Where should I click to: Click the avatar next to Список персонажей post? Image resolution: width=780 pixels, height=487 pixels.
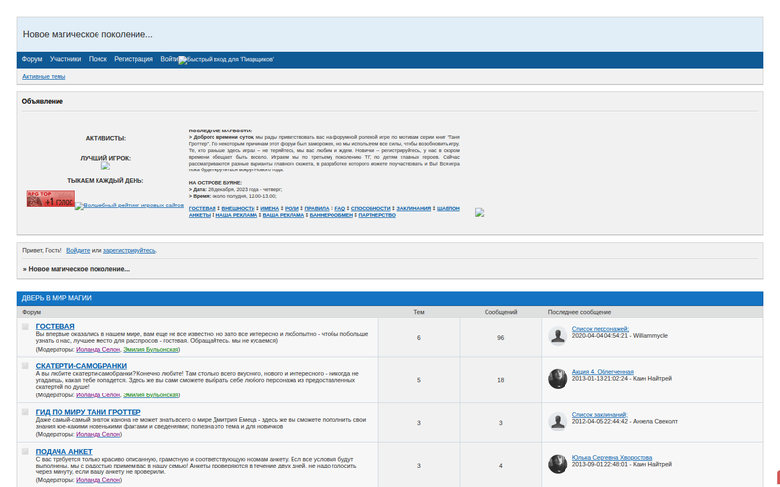(x=558, y=335)
